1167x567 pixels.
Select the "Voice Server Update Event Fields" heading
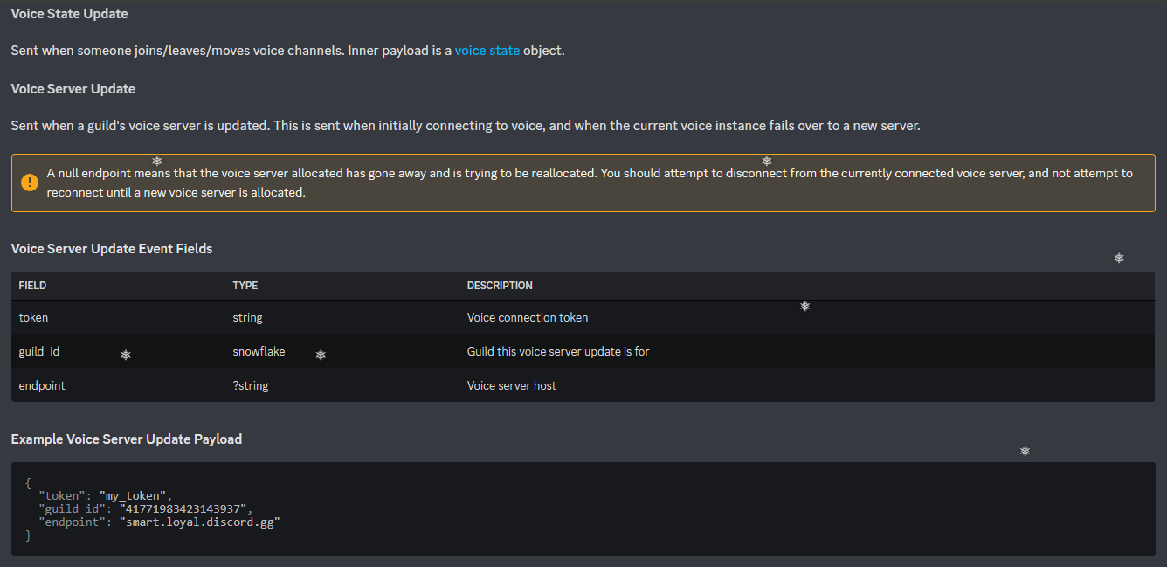pos(112,249)
